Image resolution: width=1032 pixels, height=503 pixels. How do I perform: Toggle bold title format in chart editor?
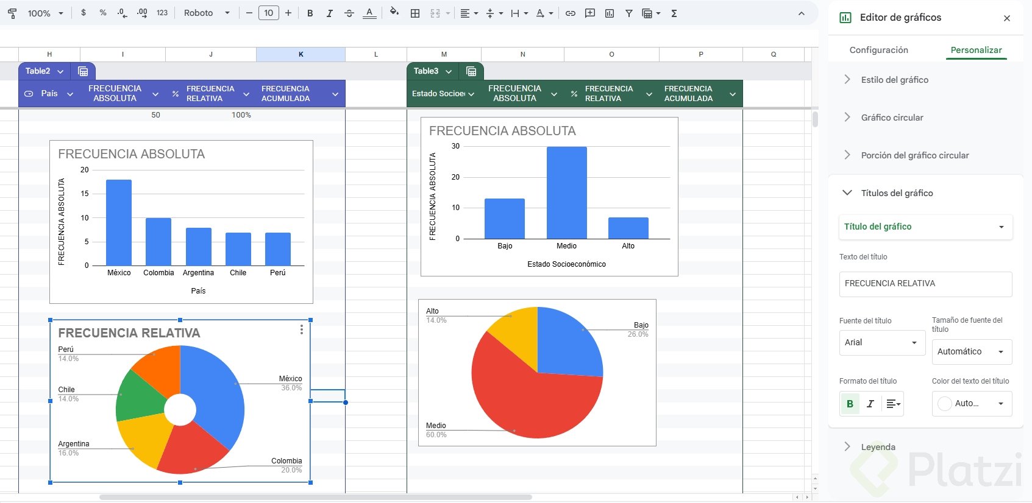coord(850,404)
